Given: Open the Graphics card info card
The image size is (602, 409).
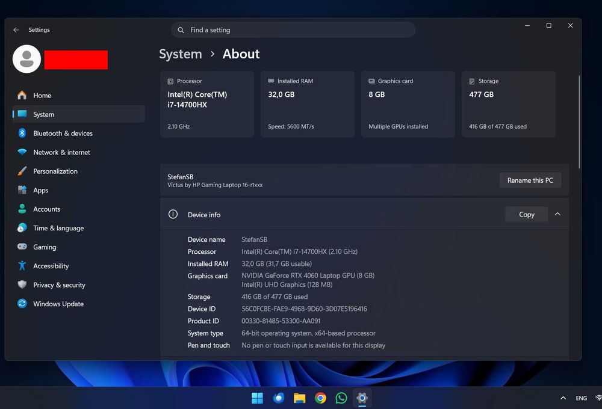Looking at the screenshot, I should point(408,104).
